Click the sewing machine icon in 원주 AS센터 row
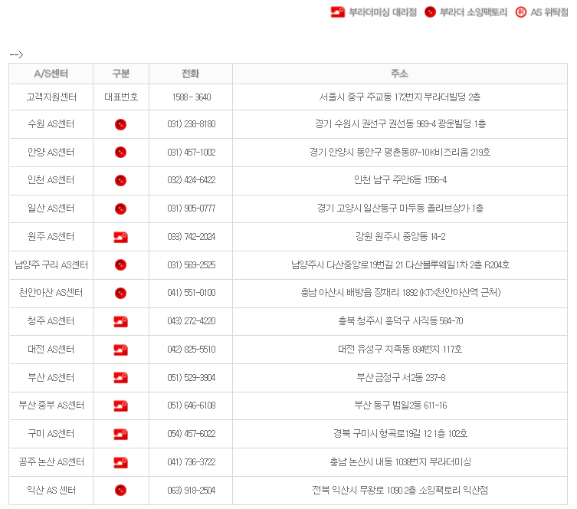 (121, 238)
